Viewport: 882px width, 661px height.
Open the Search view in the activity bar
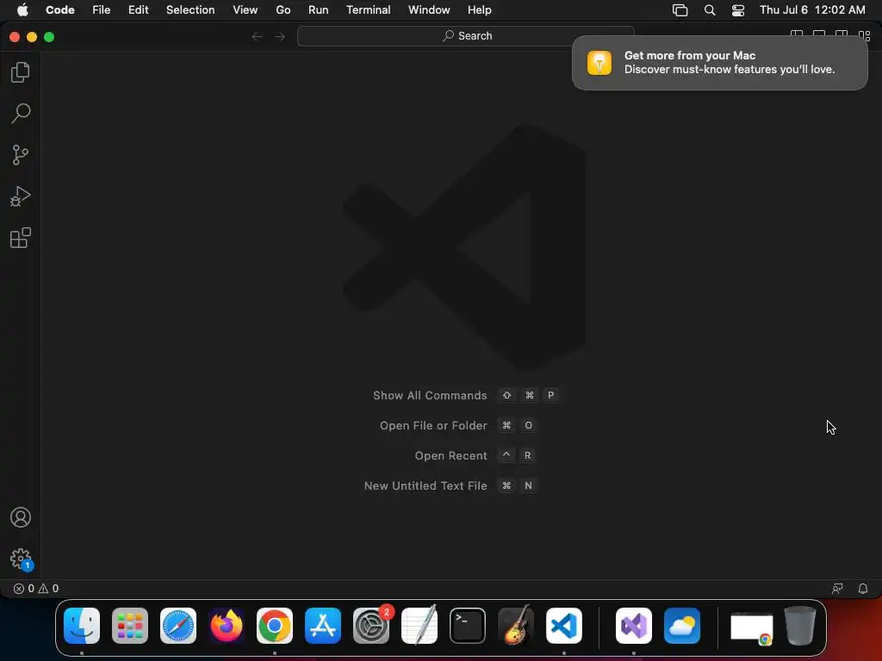tap(21, 113)
